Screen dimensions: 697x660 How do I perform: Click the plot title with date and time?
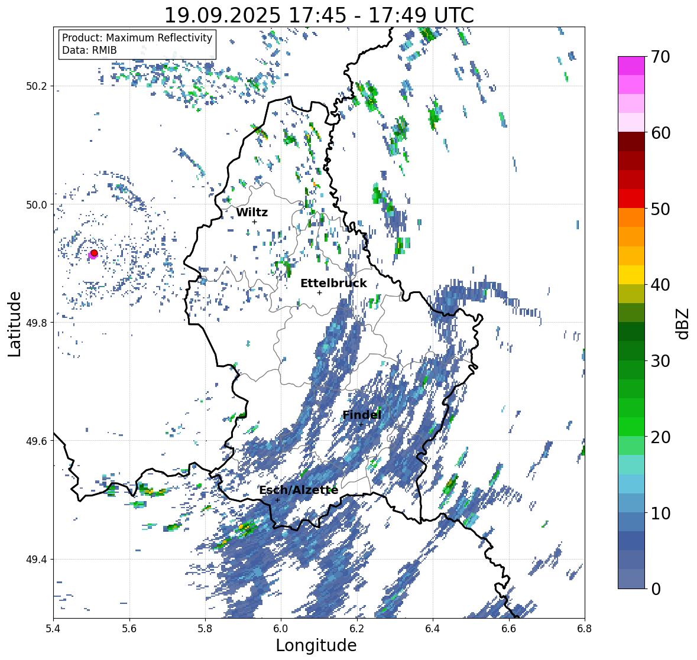click(319, 15)
